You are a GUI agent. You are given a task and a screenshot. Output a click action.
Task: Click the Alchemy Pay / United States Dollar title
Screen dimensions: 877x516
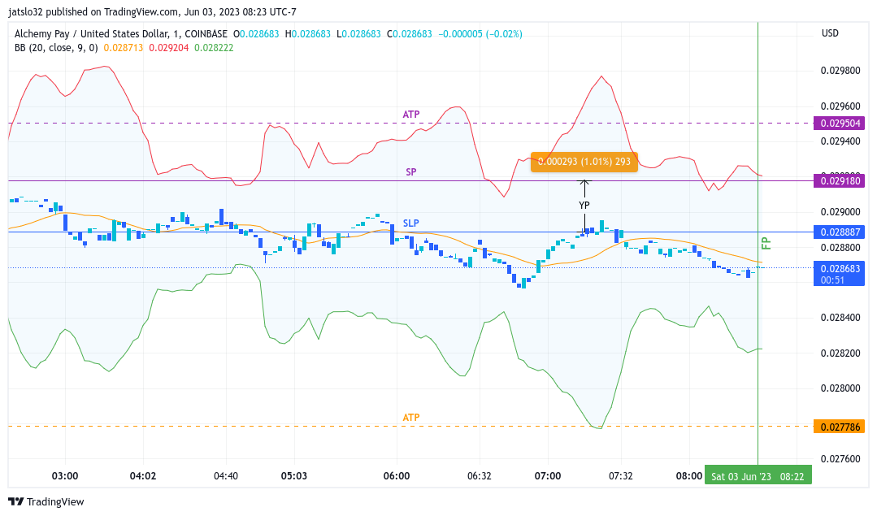coord(91,34)
